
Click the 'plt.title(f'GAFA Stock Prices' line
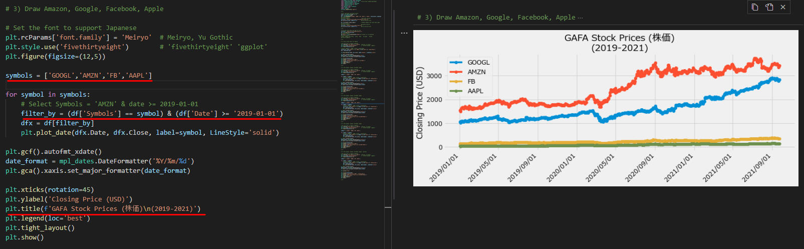pyautogui.click(x=103, y=208)
